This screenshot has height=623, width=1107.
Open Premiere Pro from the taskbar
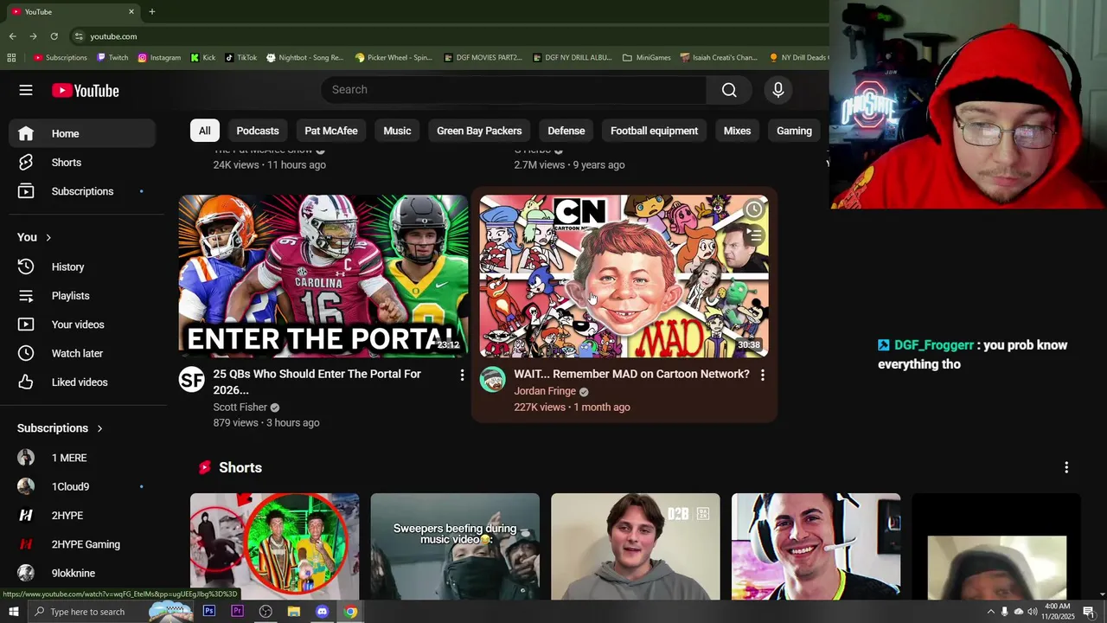point(238,612)
